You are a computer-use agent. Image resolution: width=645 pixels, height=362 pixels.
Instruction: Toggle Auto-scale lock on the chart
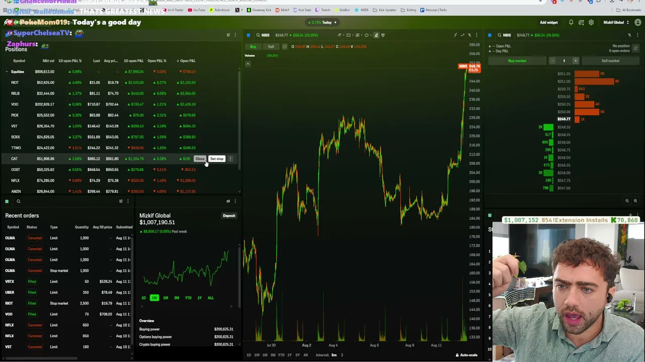467,355
